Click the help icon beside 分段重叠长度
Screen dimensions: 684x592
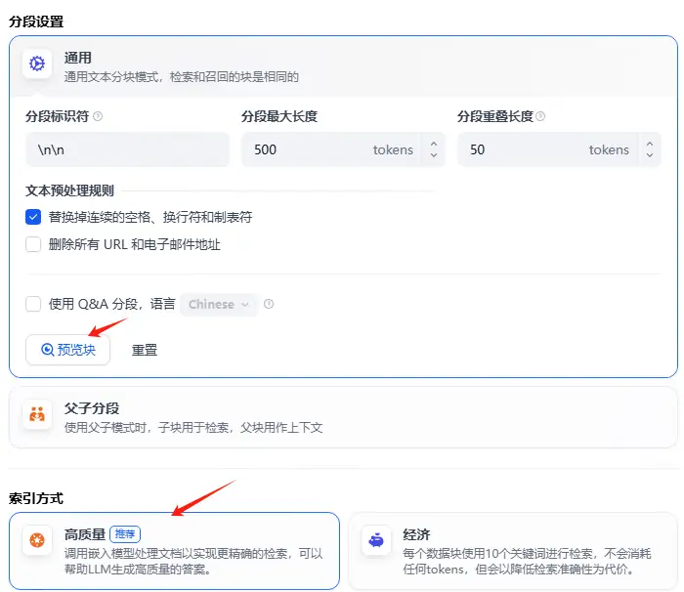tap(540, 116)
